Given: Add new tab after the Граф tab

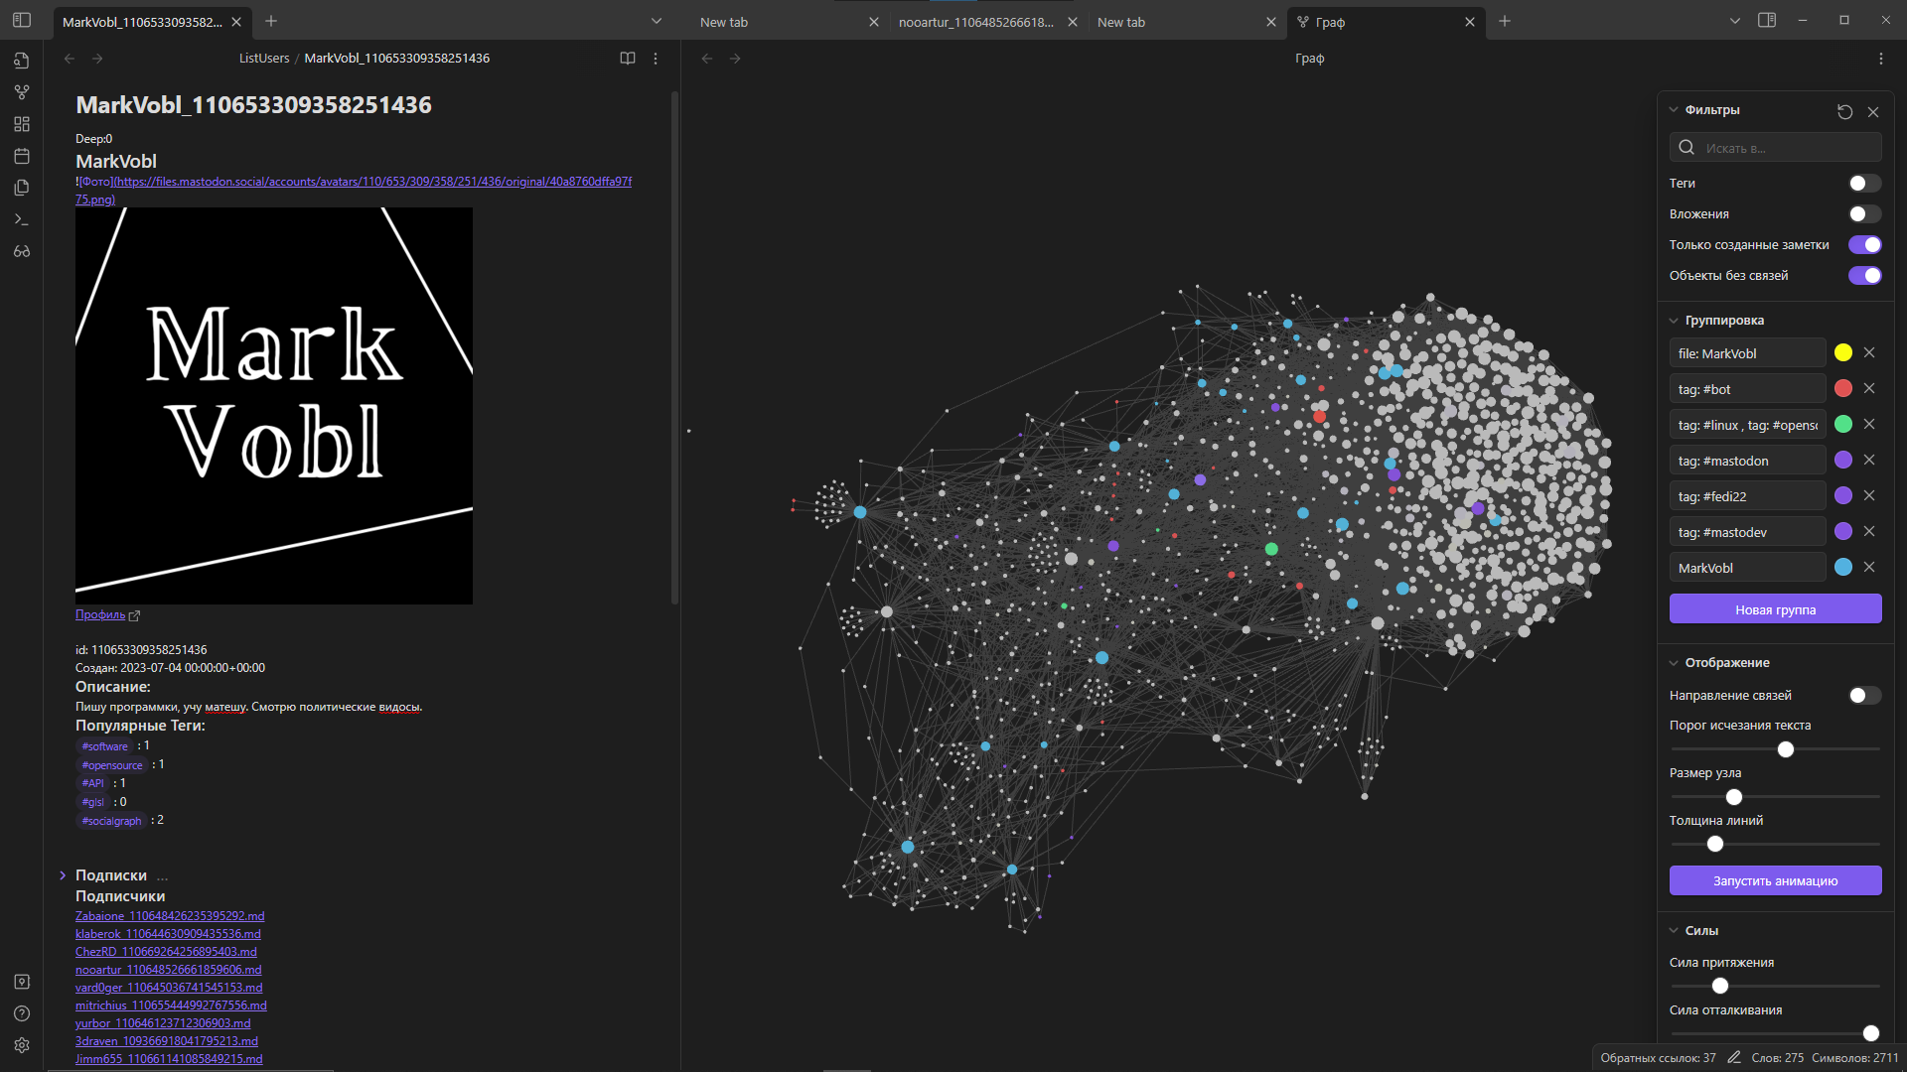Looking at the screenshot, I should click(1505, 21).
